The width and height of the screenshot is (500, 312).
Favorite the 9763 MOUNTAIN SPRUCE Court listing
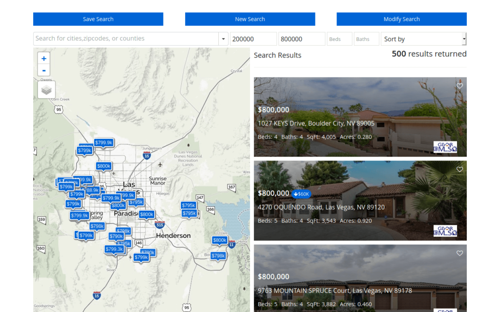point(459,253)
